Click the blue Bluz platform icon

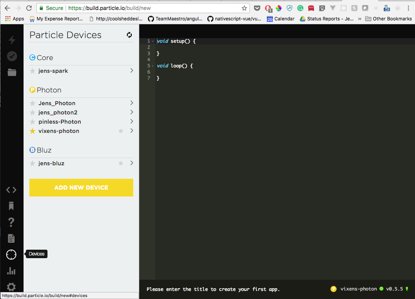32,150
